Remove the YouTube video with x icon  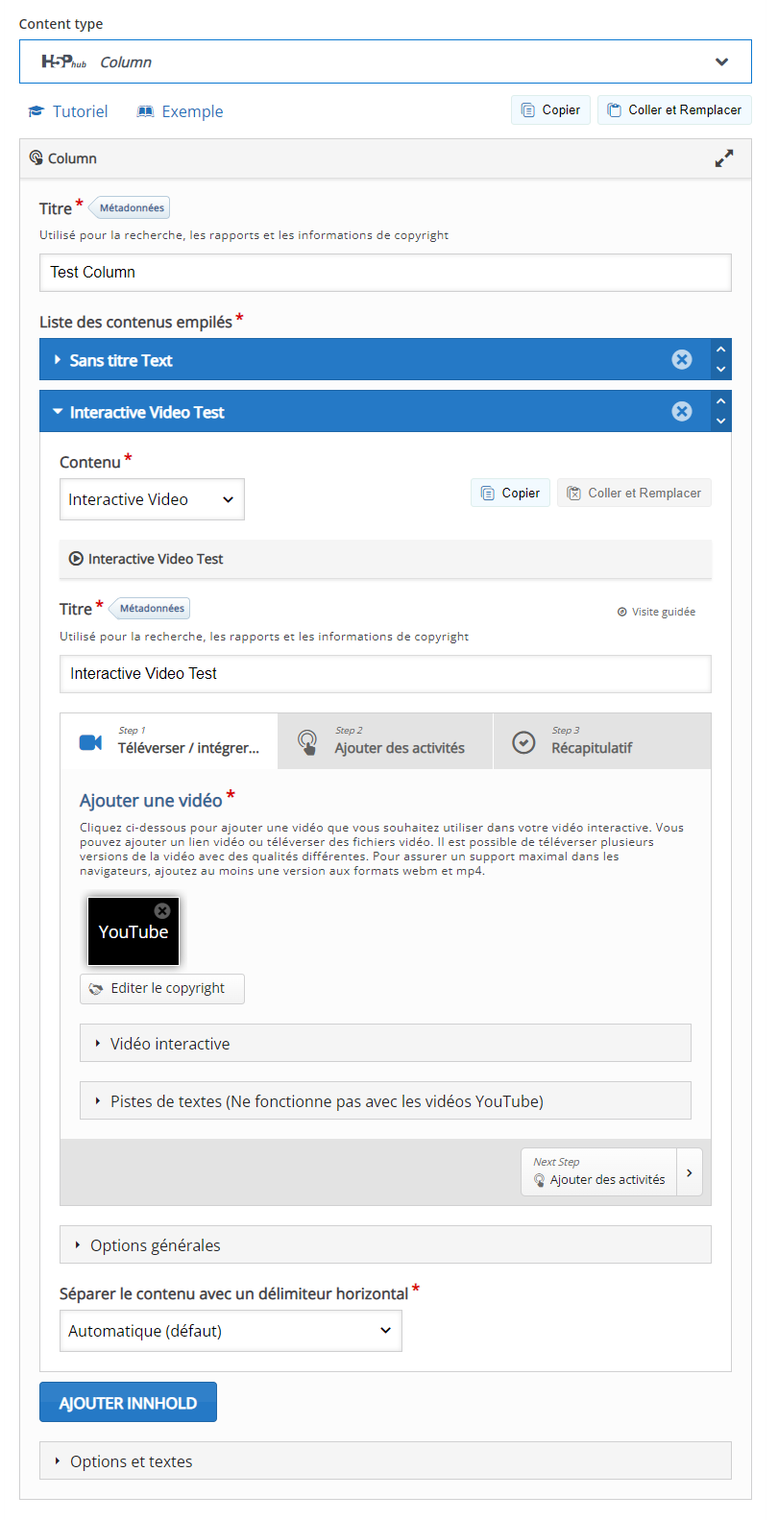pos(162,910)
